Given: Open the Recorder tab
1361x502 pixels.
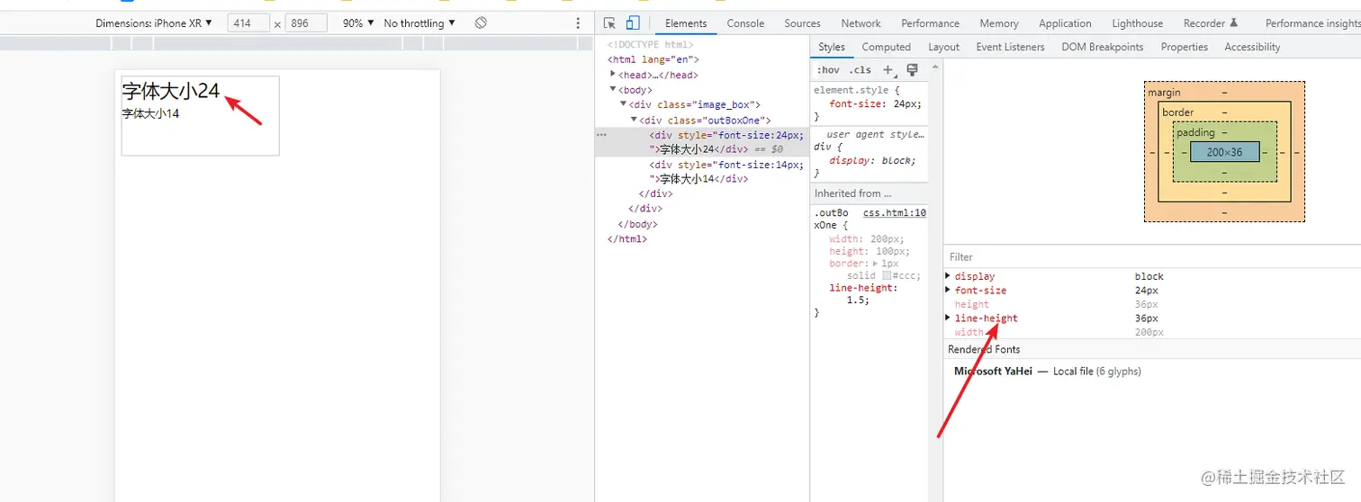Looking at the screenshot, I should (x=1211, y=23).
